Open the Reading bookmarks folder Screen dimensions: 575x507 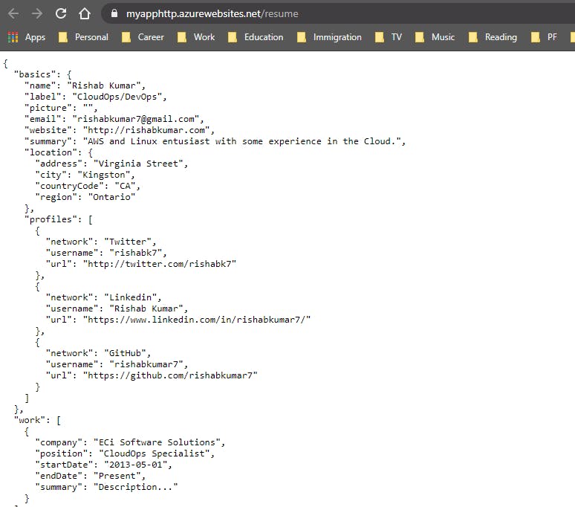click(493, 37)
